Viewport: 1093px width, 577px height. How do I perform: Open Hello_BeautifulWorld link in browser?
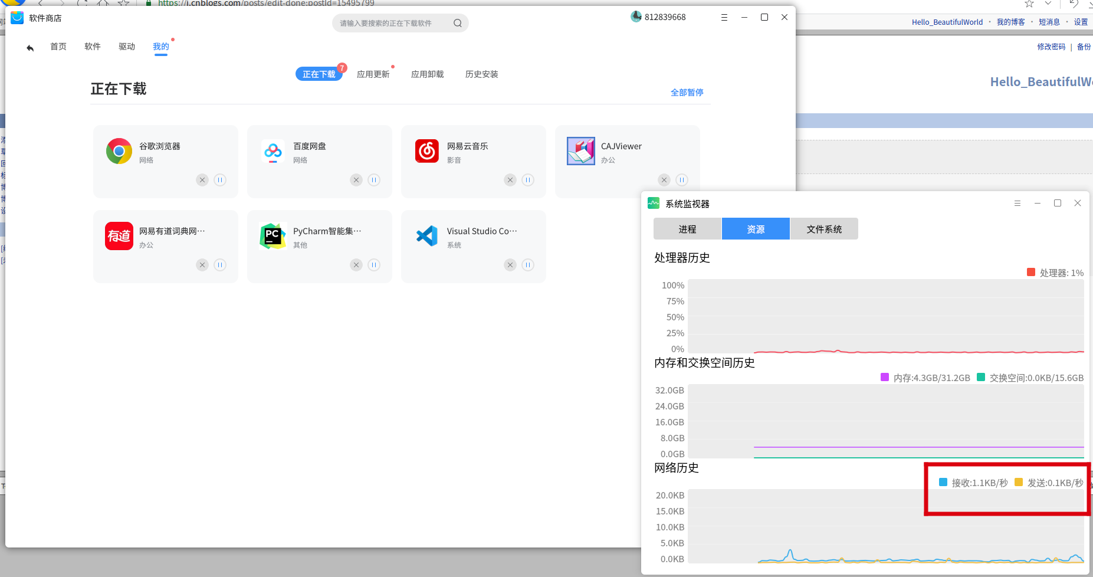click(x=947, y=22)
